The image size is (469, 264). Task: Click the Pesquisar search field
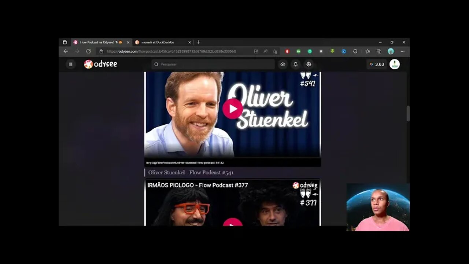tap(213, 64)
